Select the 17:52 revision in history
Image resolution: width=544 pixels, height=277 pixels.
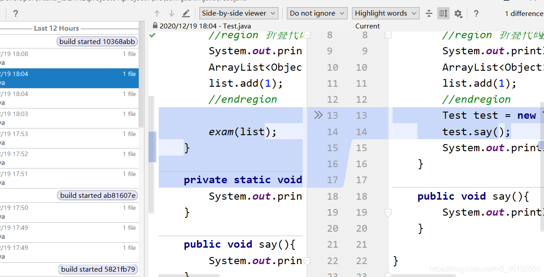click(69, 158)
